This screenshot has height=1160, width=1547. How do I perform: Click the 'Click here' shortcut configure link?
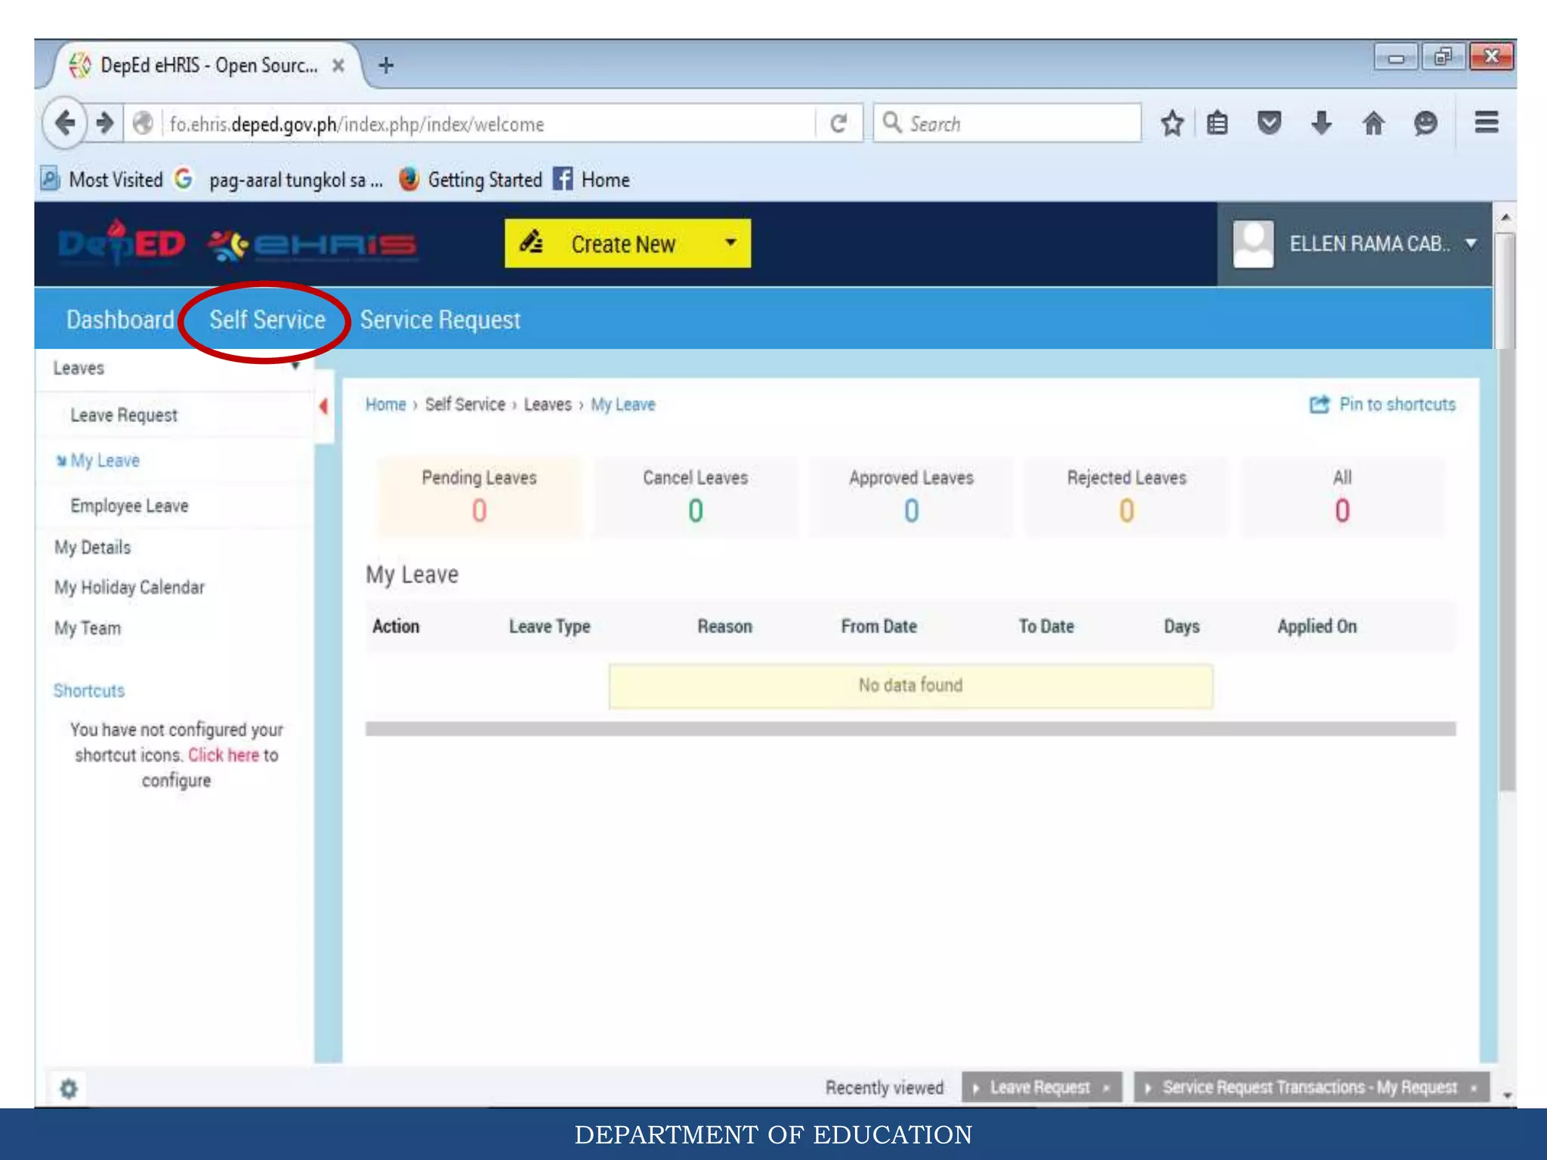pos(224,755)
